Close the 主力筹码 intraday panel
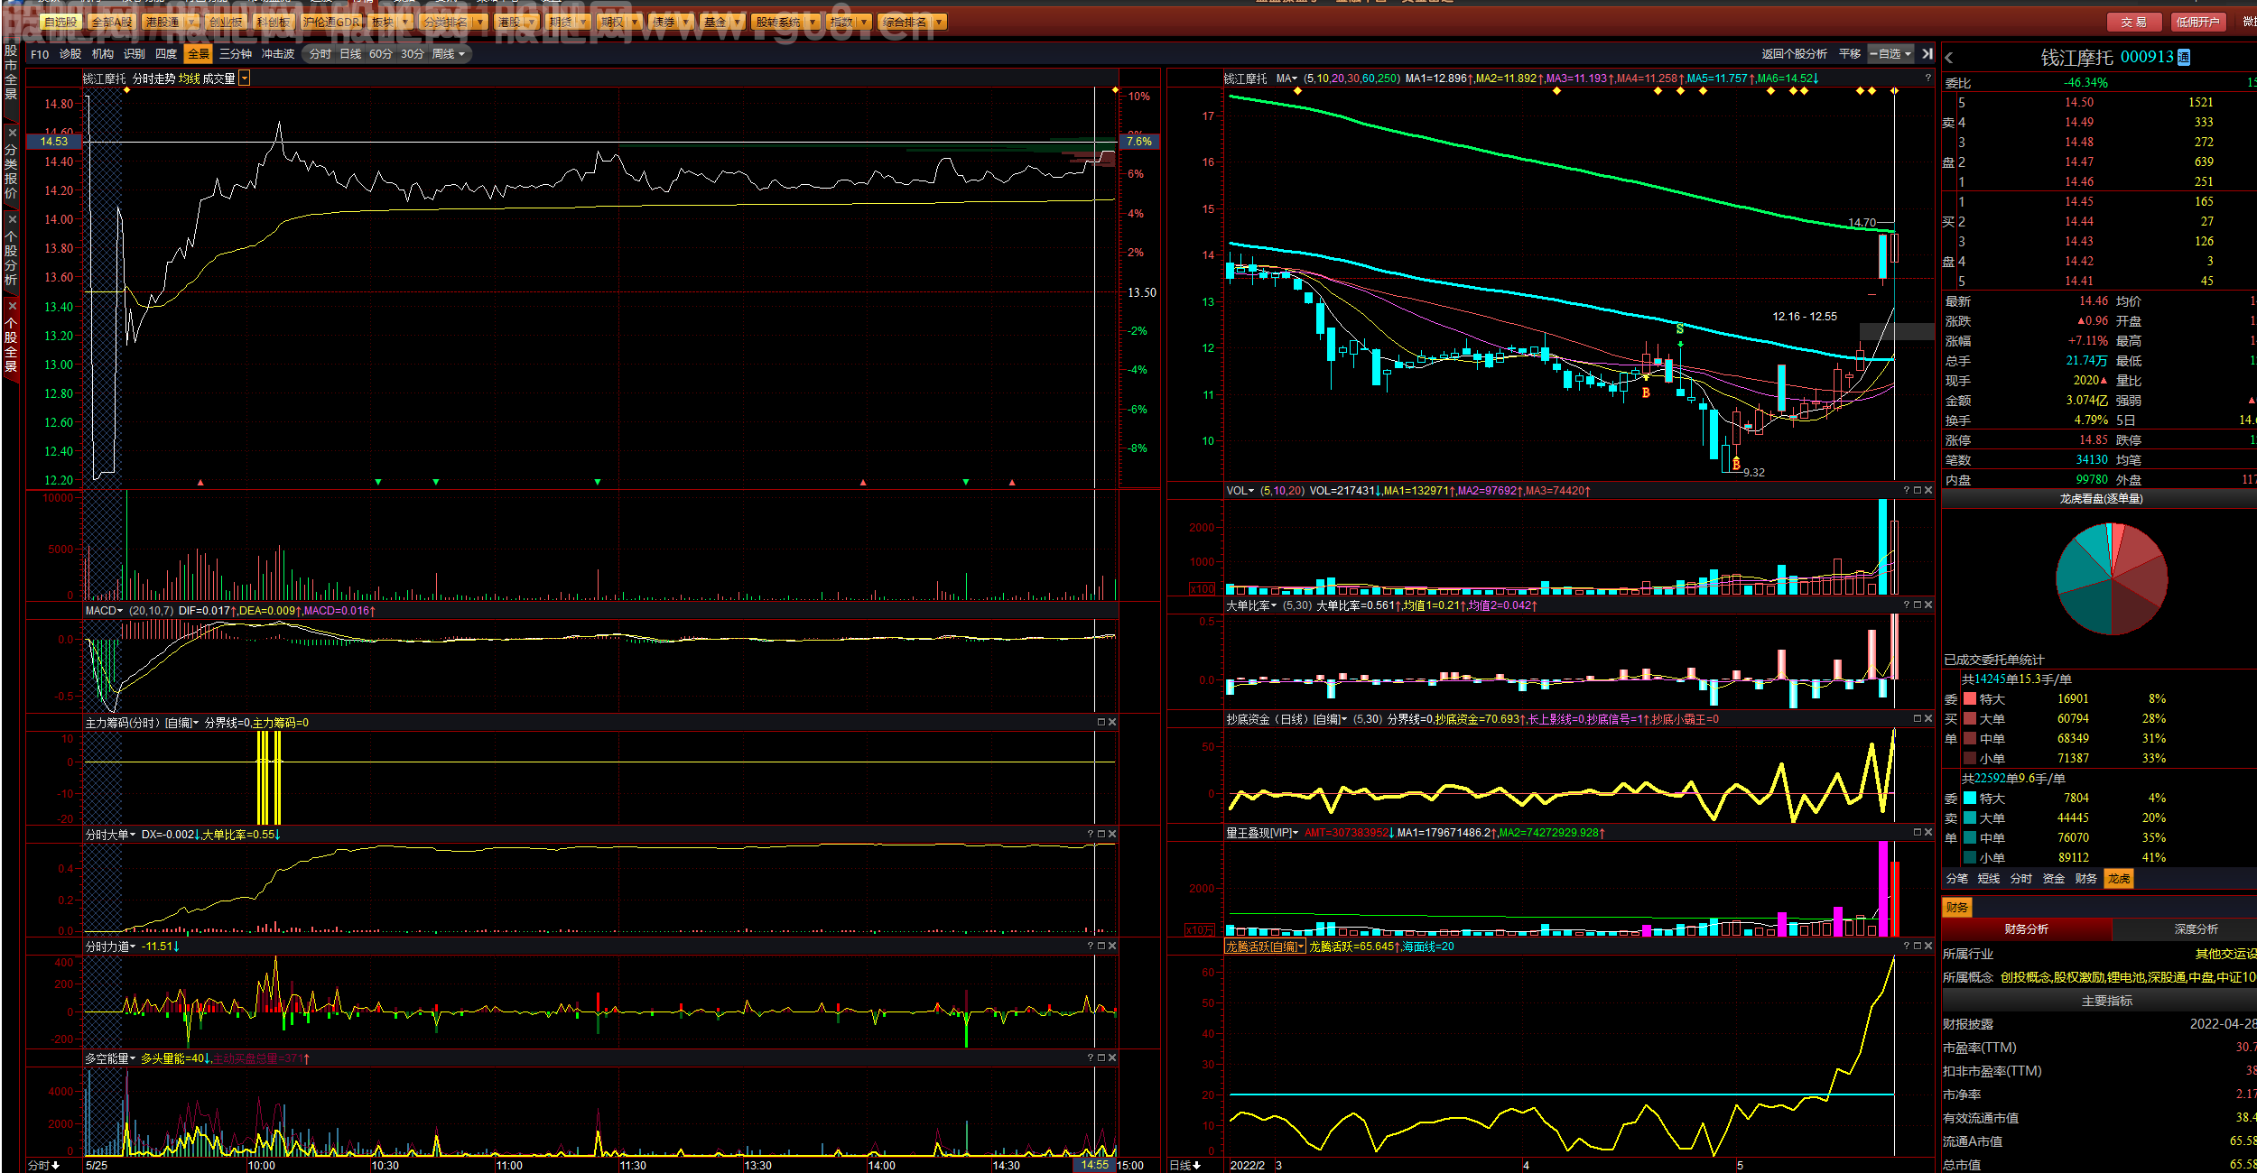2257x1173 pixels. point(1112,723)
